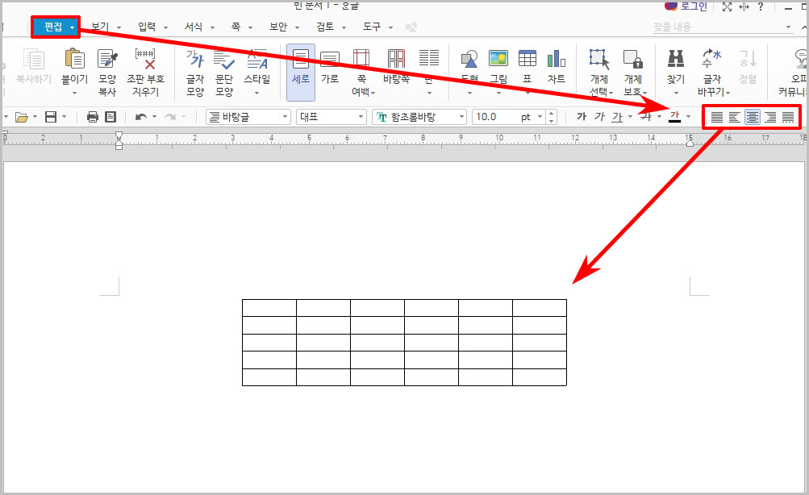Expand the 붙이기 paste options arrow
809x495 pixels.
point(75,94)
